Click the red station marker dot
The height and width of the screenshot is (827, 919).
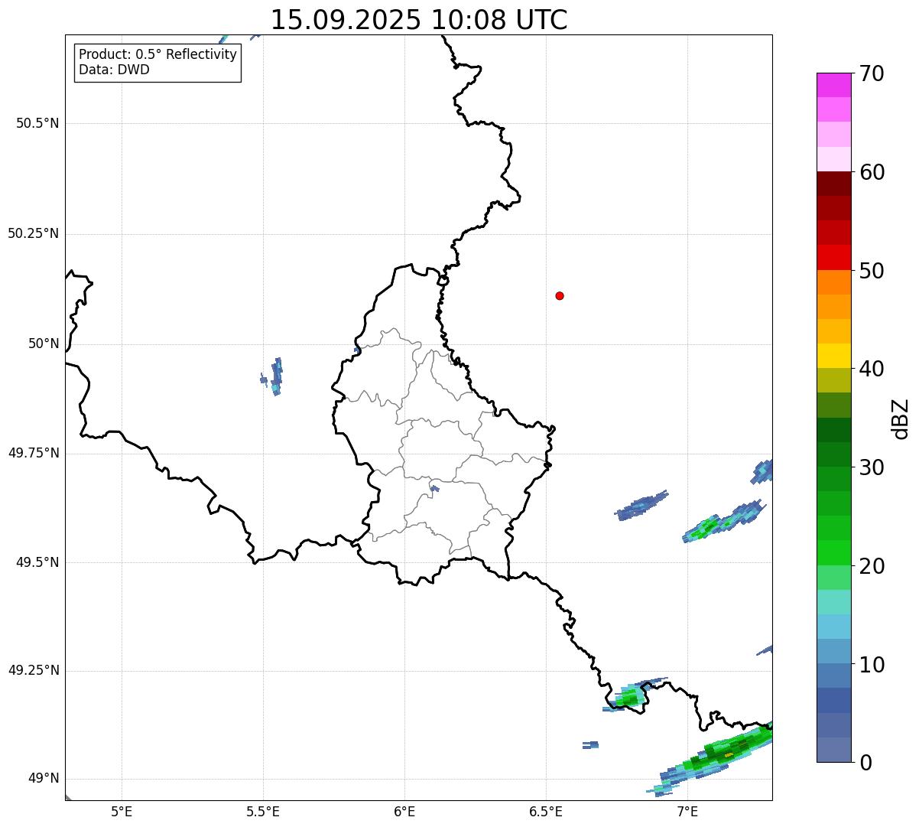(x=560, y=295)
